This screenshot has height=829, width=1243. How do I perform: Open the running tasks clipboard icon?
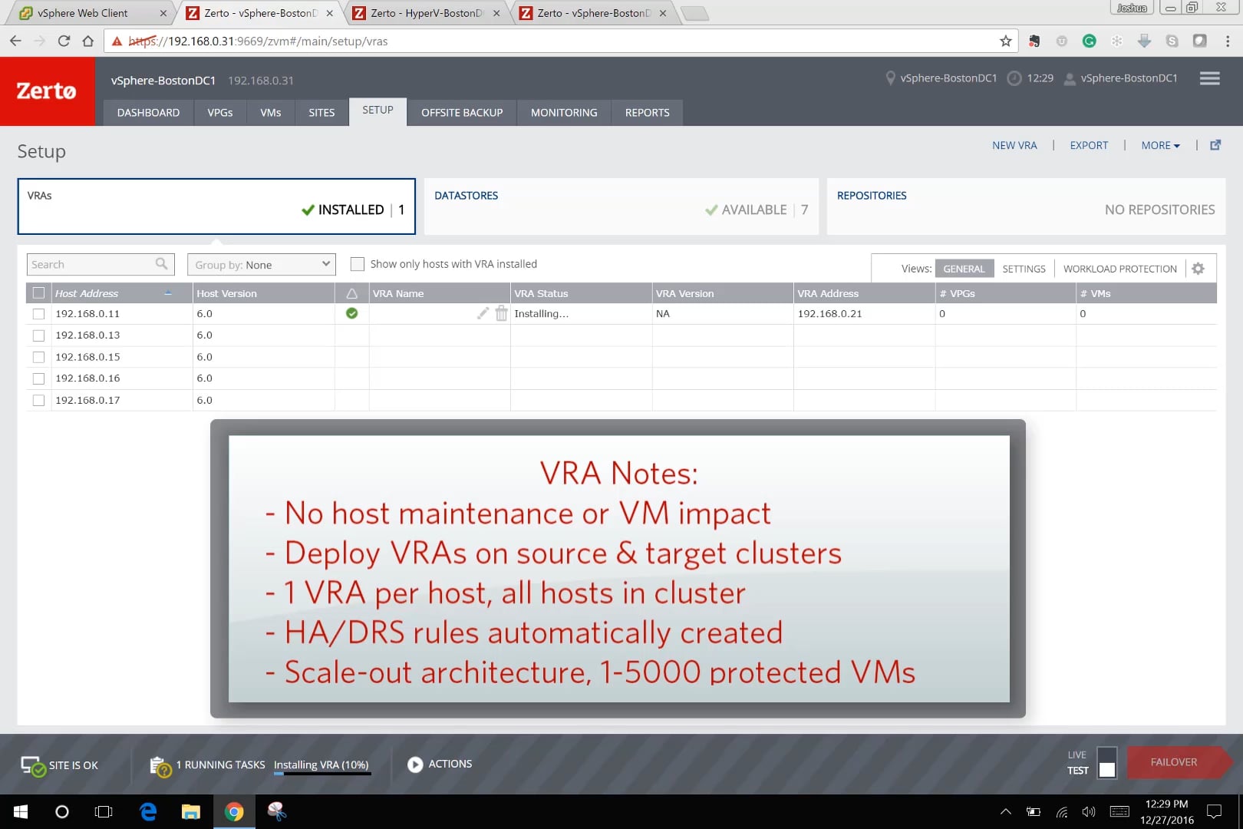click(x=160, y=765)
